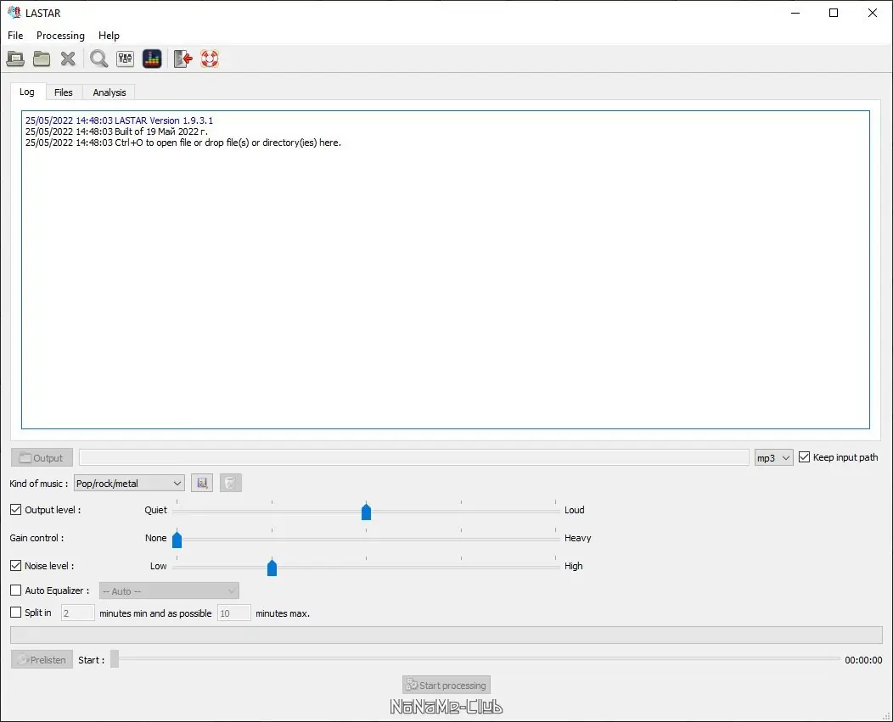Click the 'Heavy' label of Gain control
This screenshot has height=722, width=893.
577,538
